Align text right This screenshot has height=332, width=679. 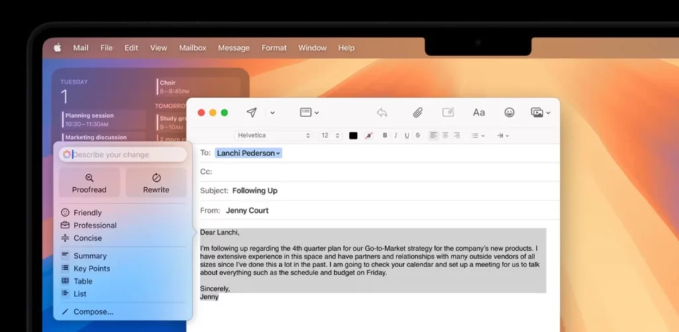457,136
